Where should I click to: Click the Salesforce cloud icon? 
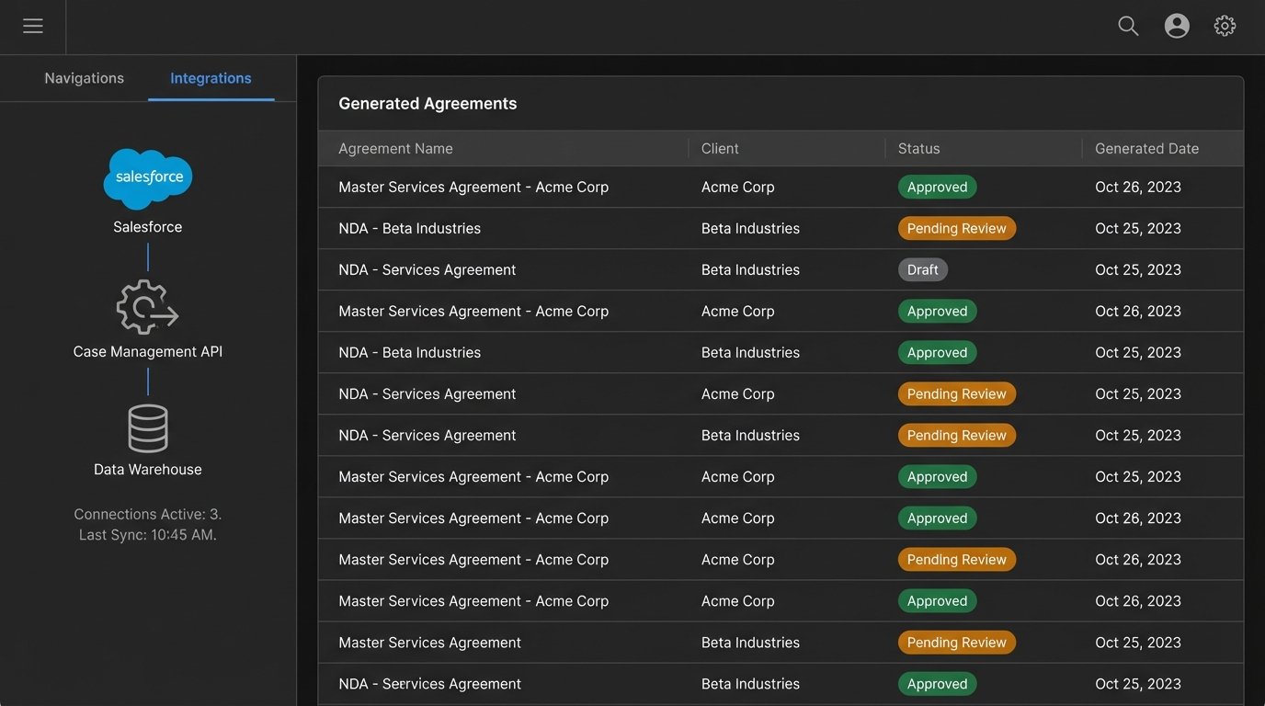point(147,177)
